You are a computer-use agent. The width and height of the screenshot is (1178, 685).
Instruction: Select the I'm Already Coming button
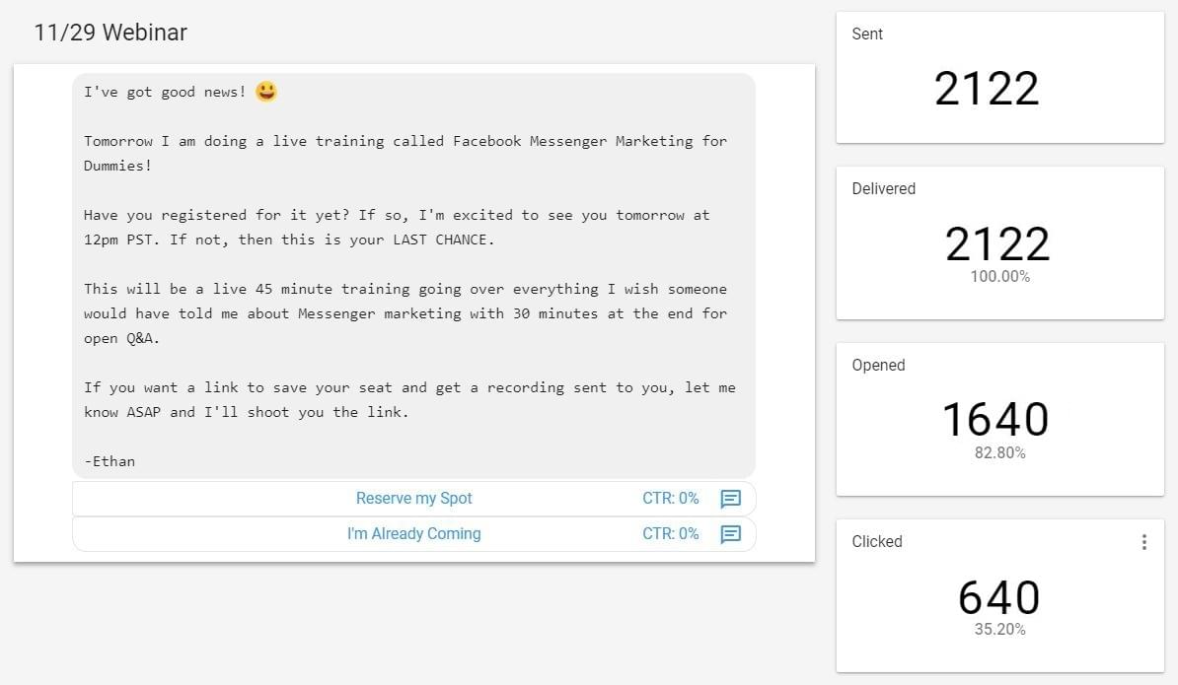413,534
